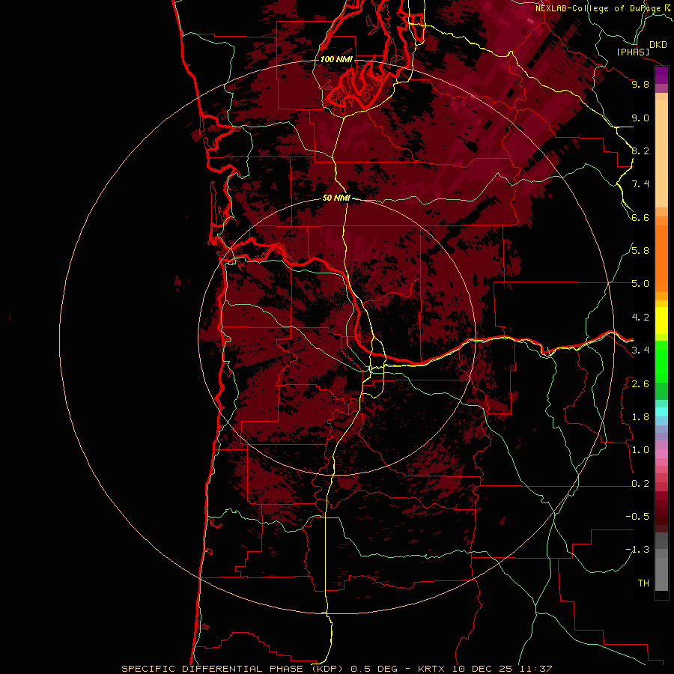Viewport: 674px width, 674px height.
Task: Select the "DKD" label above the color scale
Action: coord(658,45)
